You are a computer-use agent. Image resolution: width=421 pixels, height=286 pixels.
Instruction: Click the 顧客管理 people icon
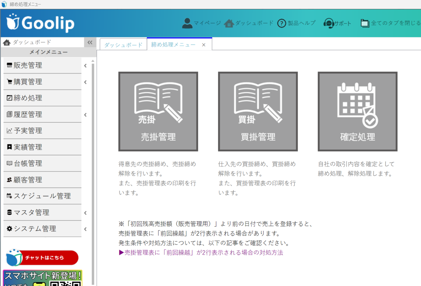tap(10, 180)
